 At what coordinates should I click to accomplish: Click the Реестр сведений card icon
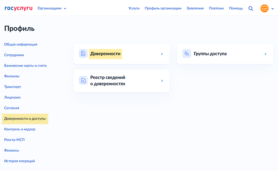coord(83,80)
